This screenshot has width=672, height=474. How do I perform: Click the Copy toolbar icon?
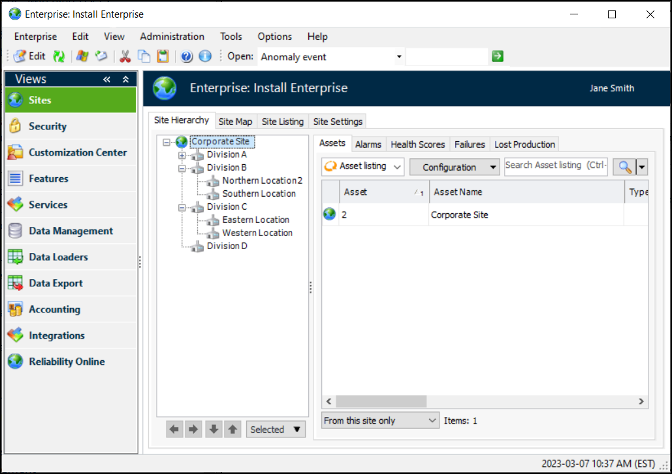[144, 56]
